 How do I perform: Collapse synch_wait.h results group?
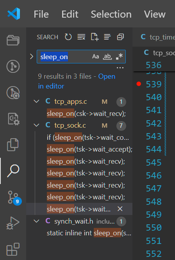tap(36, 221)
